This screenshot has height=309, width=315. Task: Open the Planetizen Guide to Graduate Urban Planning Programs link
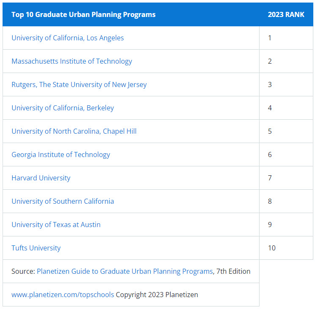click(x=125, y=271)
